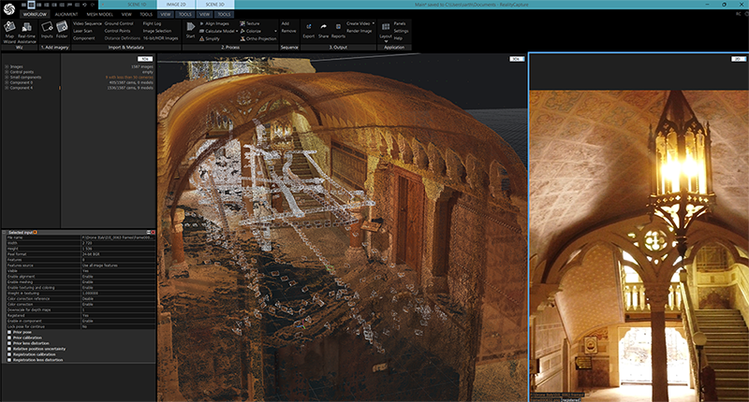
Task: Expand the Prior pose section
Action: (x=9, y=330)
